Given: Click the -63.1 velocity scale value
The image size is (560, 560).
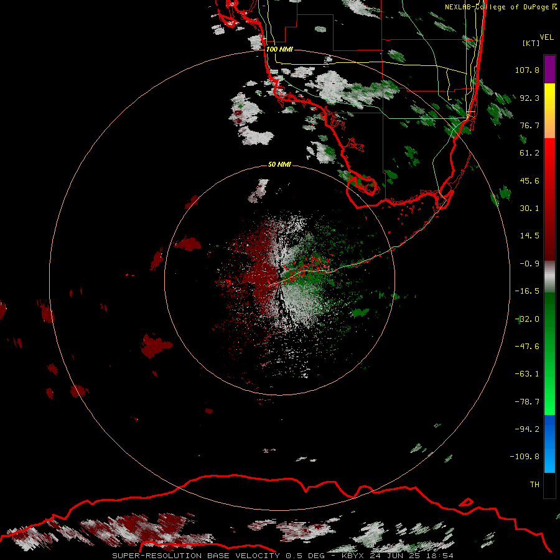Looking at the screenshot, I should click(527, 374).
